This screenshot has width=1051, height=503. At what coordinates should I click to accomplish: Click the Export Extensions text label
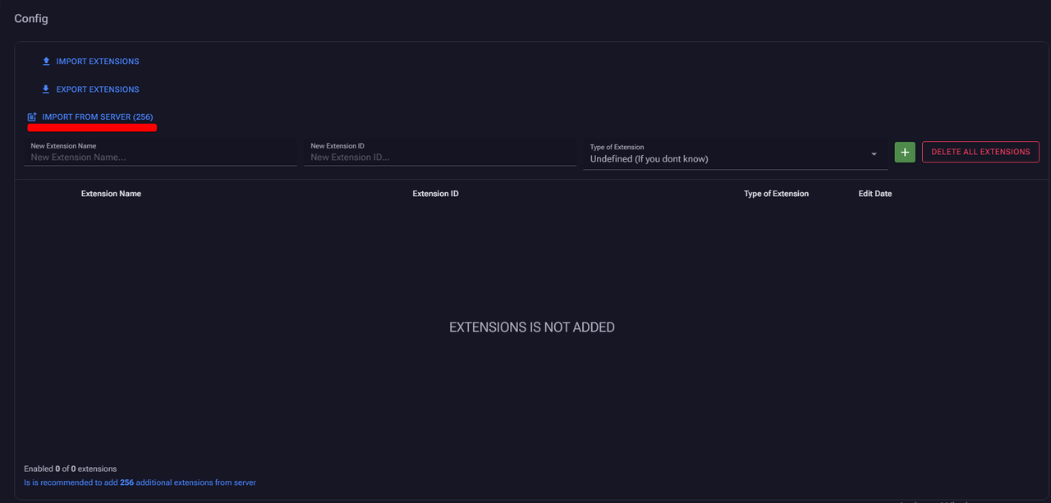pyautogui.click(x=98, y=89)
